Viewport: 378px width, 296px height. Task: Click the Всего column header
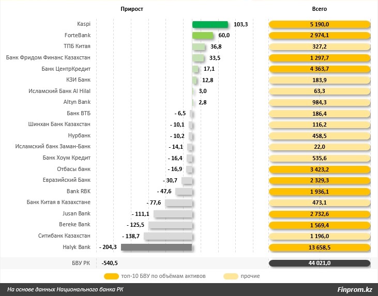coord(320,9)
